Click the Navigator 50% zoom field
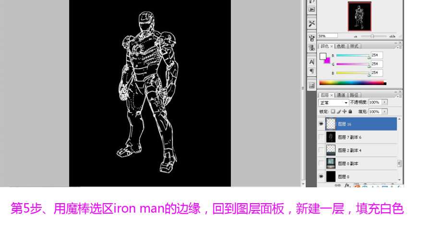This screenshot has height=243, width=432. (x=327, y=36)
